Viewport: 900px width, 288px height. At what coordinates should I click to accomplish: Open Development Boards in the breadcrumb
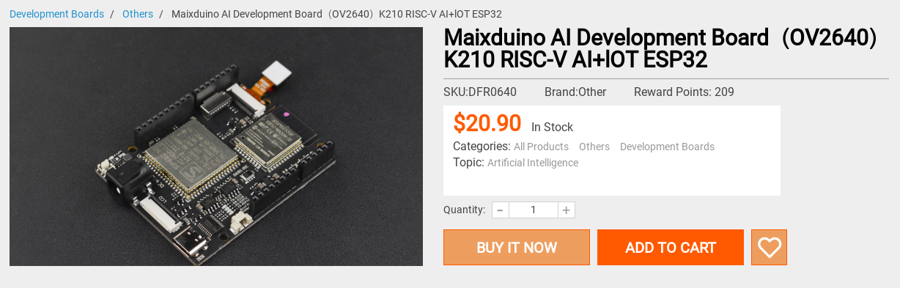56,14
